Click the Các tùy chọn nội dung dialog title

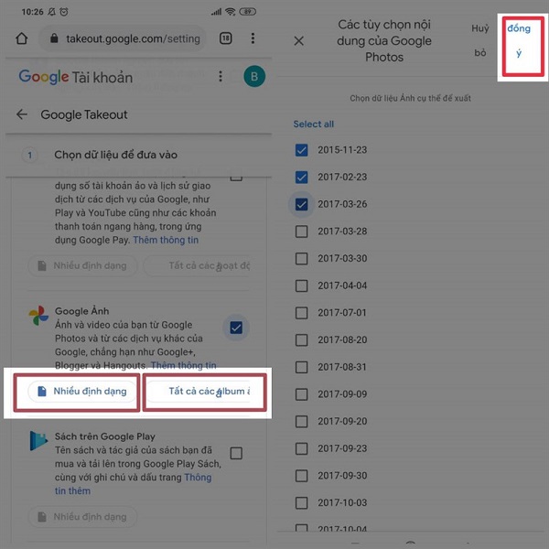[384, 41]
